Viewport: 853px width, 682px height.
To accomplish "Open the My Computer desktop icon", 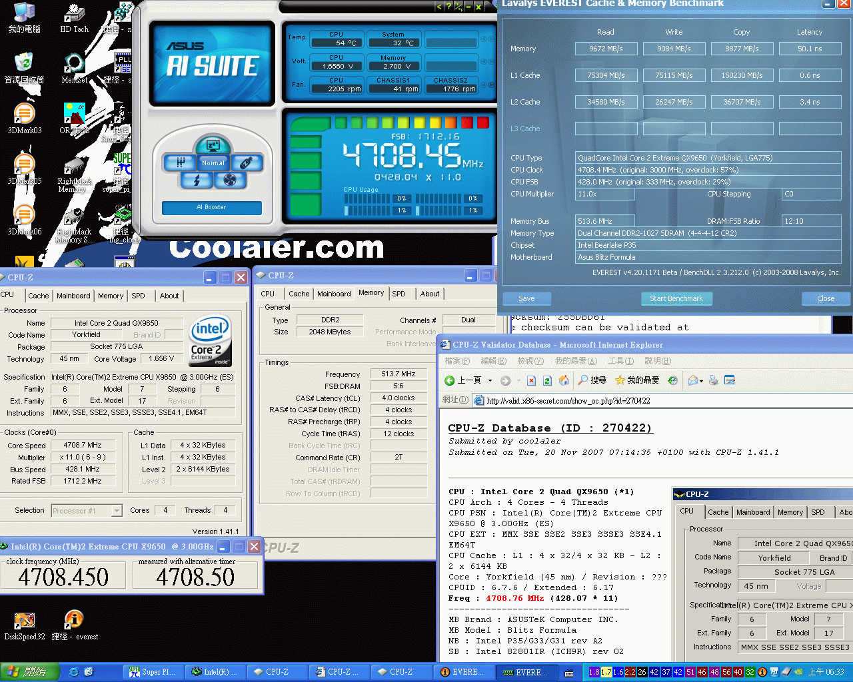I will click(x=25, y=18).
